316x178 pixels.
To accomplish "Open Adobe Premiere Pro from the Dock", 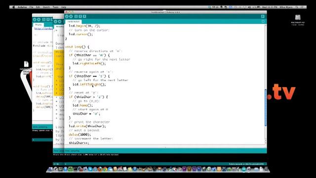I will [x=184, y=169].
